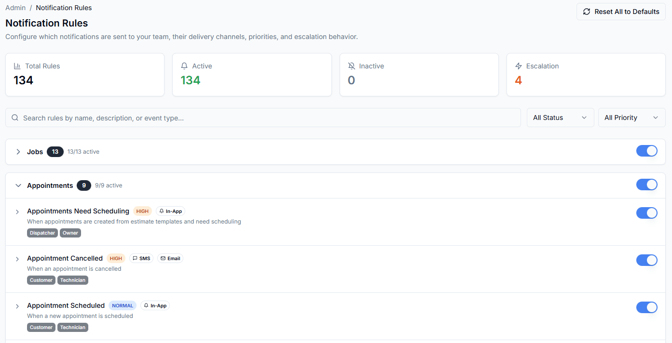Click the Email channel badge
672x343 pixels.
click(x=170, y=258)
